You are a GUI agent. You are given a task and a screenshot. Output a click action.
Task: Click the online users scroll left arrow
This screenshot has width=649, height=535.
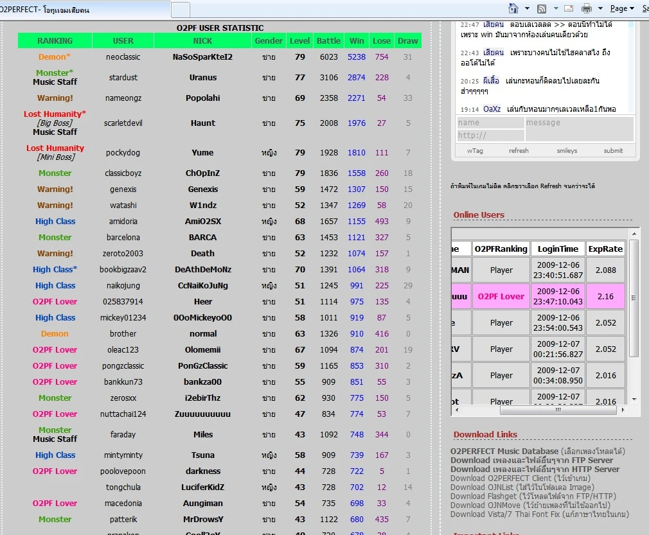pos(456,410)
